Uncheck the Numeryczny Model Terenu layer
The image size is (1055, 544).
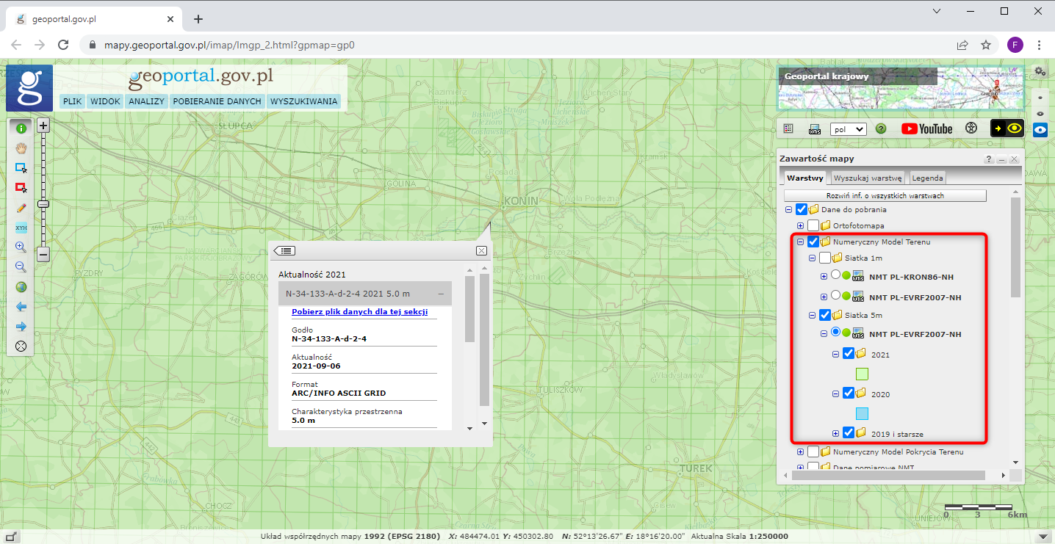point(813,242)
